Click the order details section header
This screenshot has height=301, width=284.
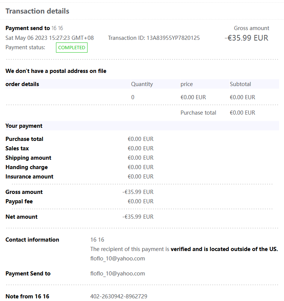click(22, 84)
